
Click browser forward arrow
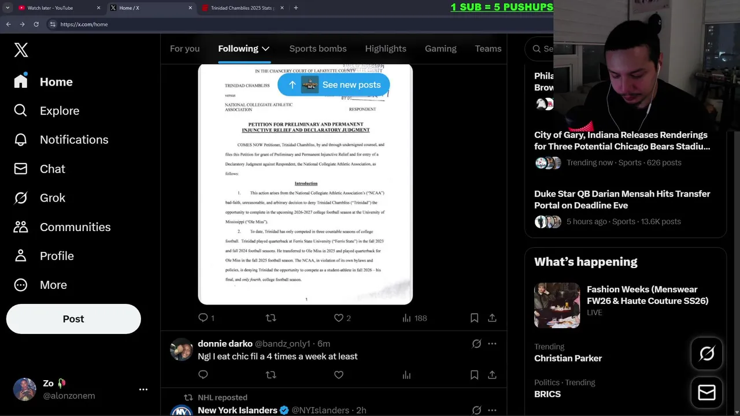pyautogui.click(x=22, y=24)
